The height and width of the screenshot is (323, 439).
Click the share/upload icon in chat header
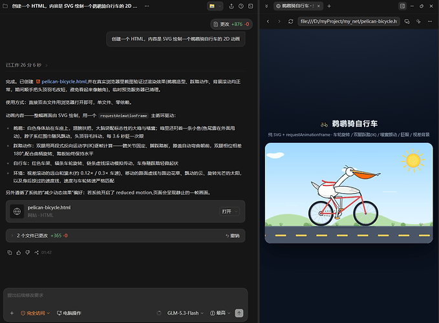coord(231,6)
